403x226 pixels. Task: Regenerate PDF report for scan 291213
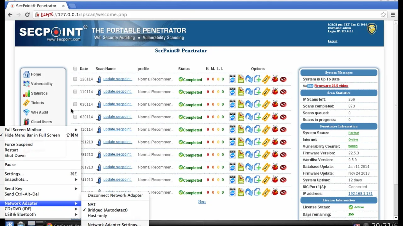pos(232,142)
